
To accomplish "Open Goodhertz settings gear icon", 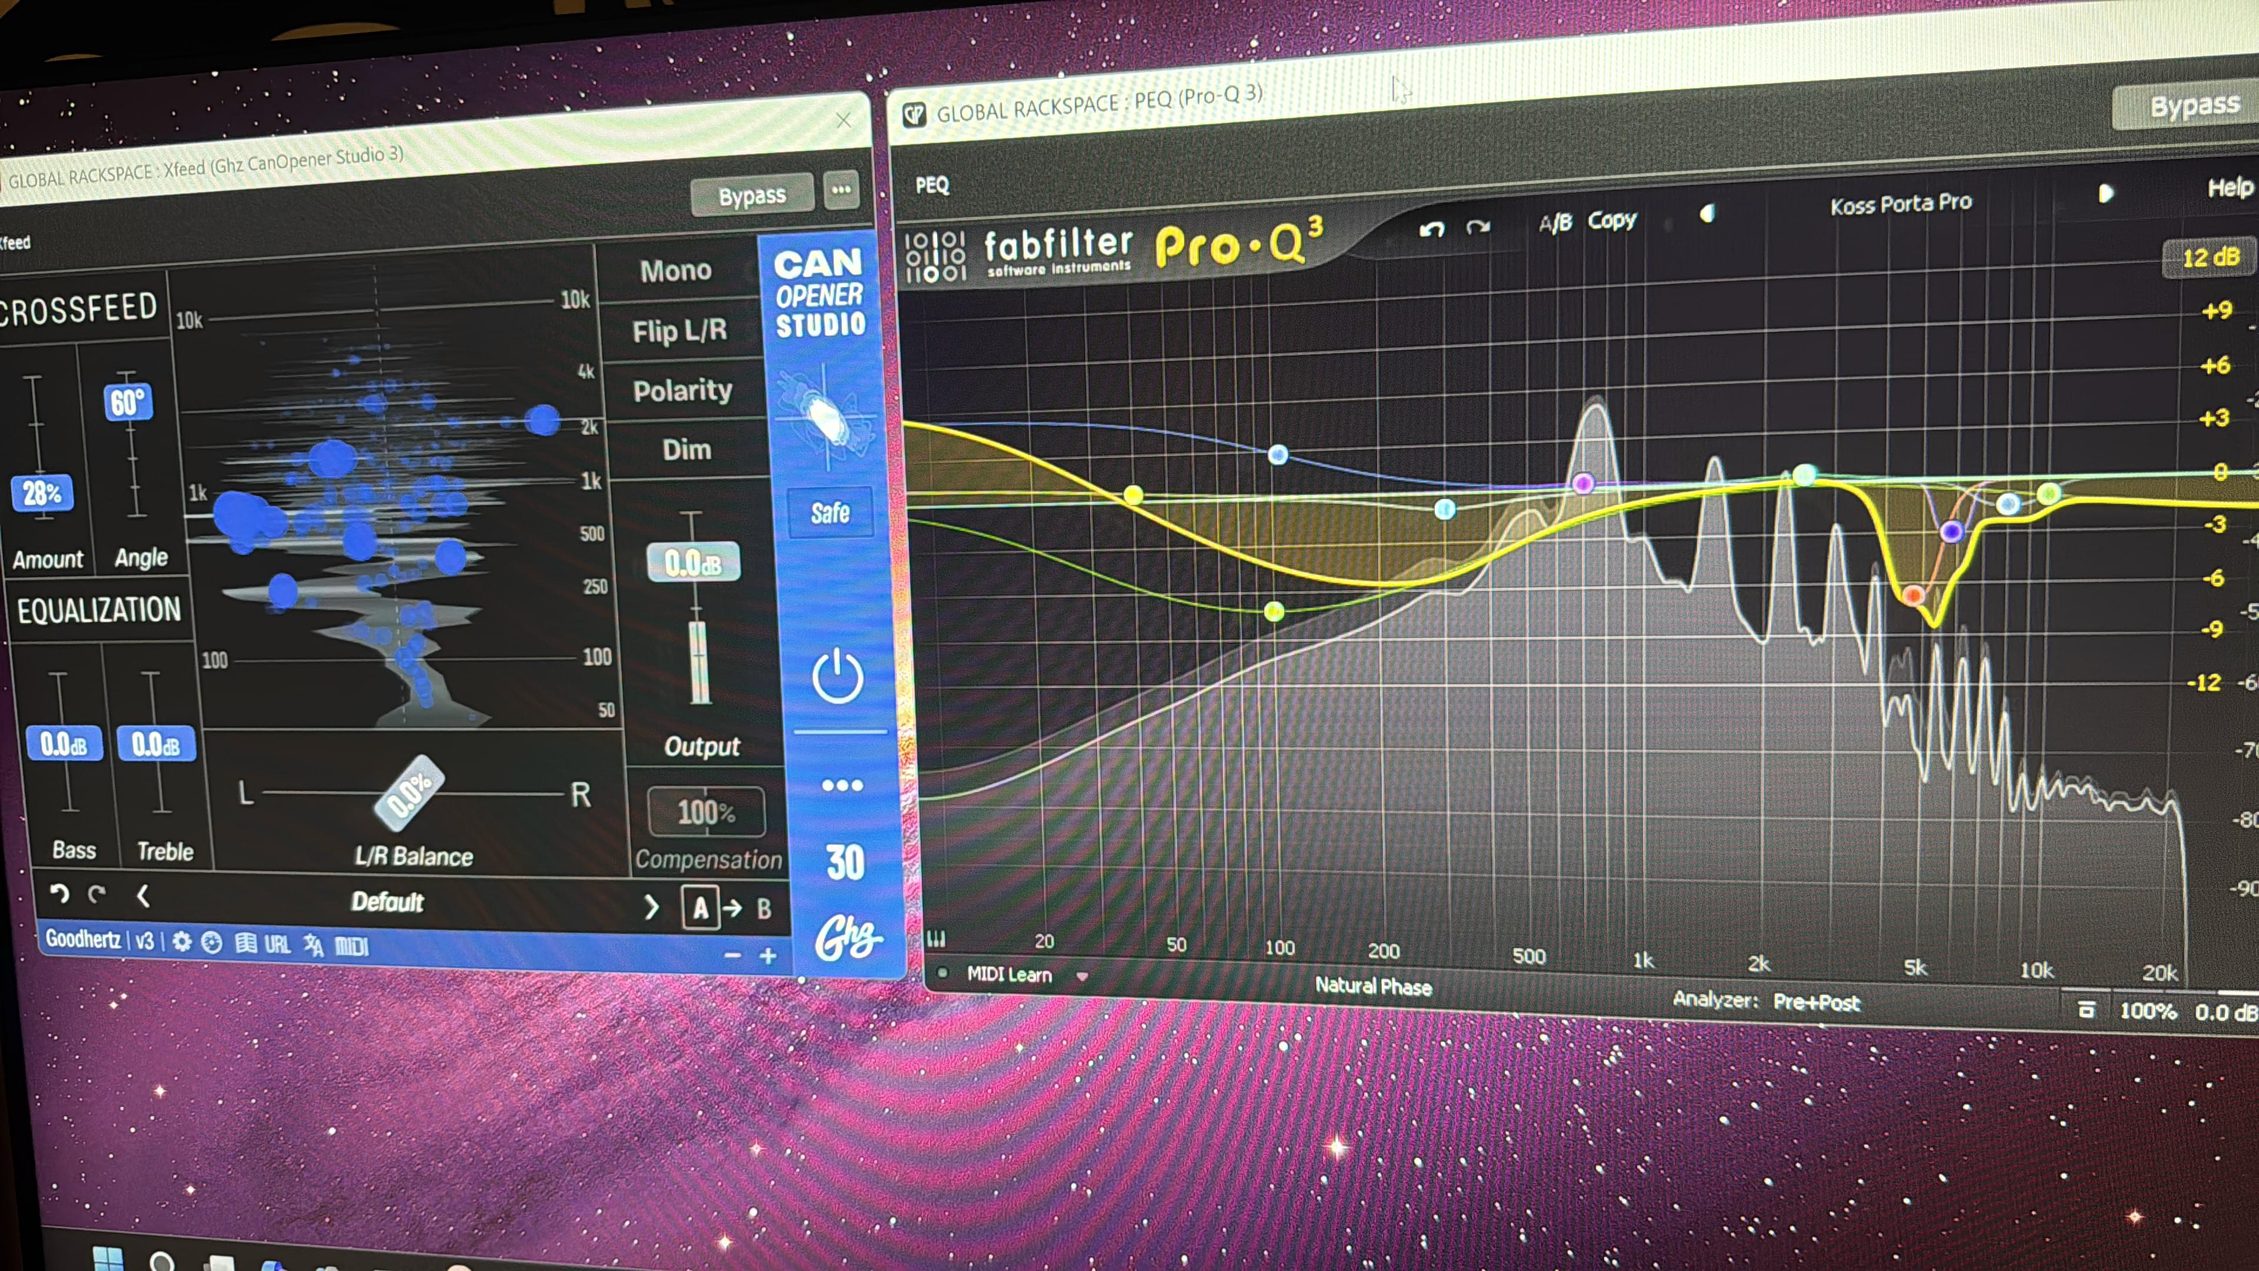I will (182, 942).
